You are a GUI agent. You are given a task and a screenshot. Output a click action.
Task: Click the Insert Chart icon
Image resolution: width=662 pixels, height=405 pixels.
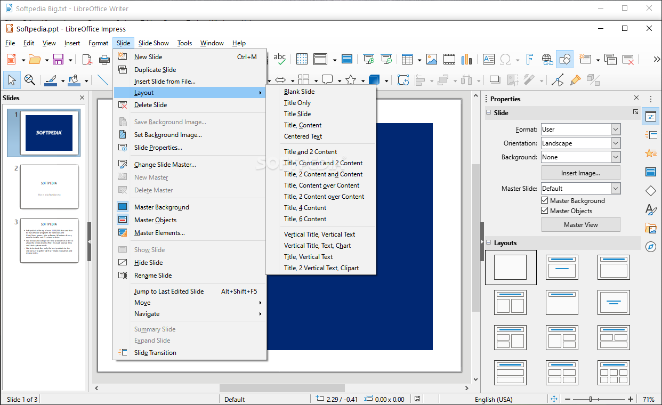pos(467,59)
